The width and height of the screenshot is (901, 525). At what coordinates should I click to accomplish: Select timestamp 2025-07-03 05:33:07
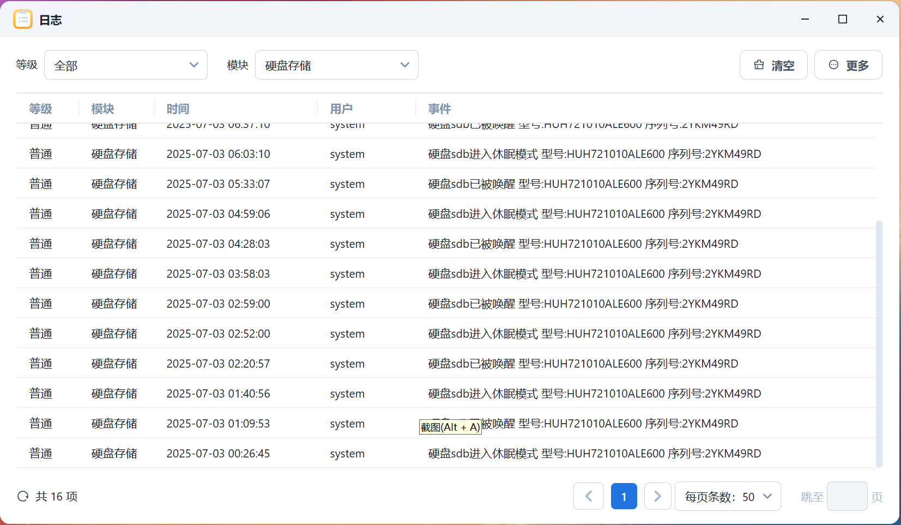[x=218, y=184]
